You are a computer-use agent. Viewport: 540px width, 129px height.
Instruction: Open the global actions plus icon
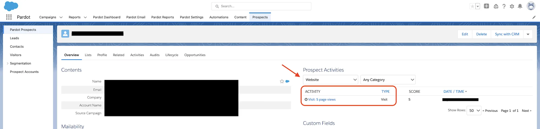pyautogui.click(x=487, y=6)
